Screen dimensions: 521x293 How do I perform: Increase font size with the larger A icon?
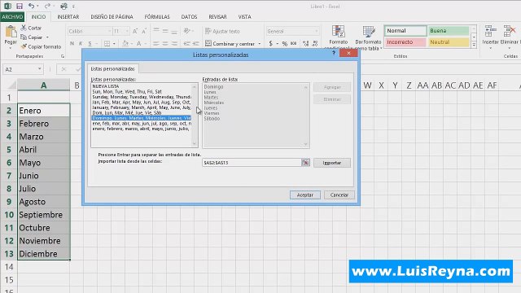coord(135,31)
